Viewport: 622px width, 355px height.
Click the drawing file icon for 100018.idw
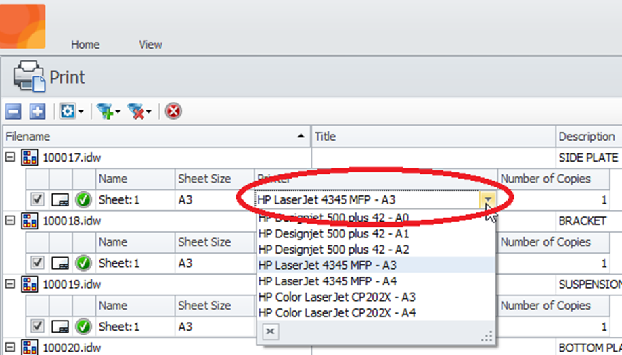[30, 221]
